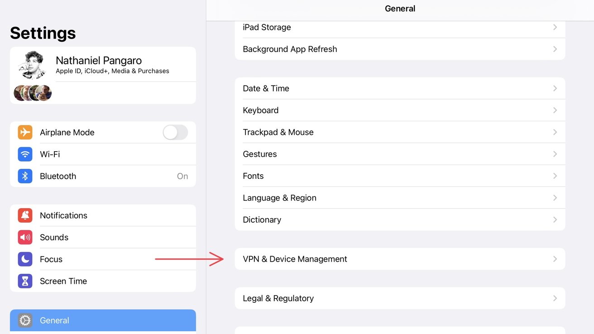Open Language & Region settings
This screenshot has height=334, width=594.
tap(400, 198)
